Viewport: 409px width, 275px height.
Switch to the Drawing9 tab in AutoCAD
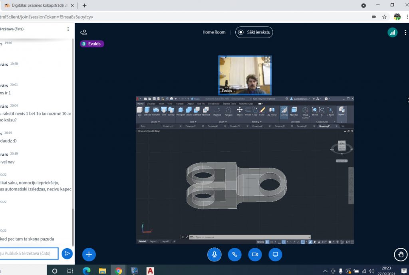point(324,126)
